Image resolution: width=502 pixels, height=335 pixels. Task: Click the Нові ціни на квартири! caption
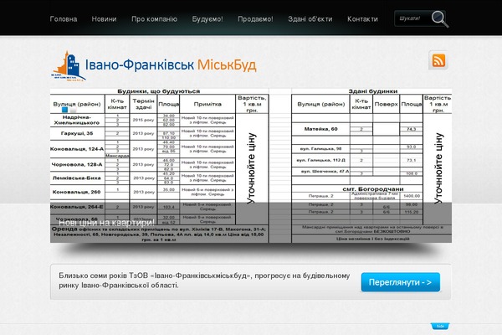pos(106,223)
